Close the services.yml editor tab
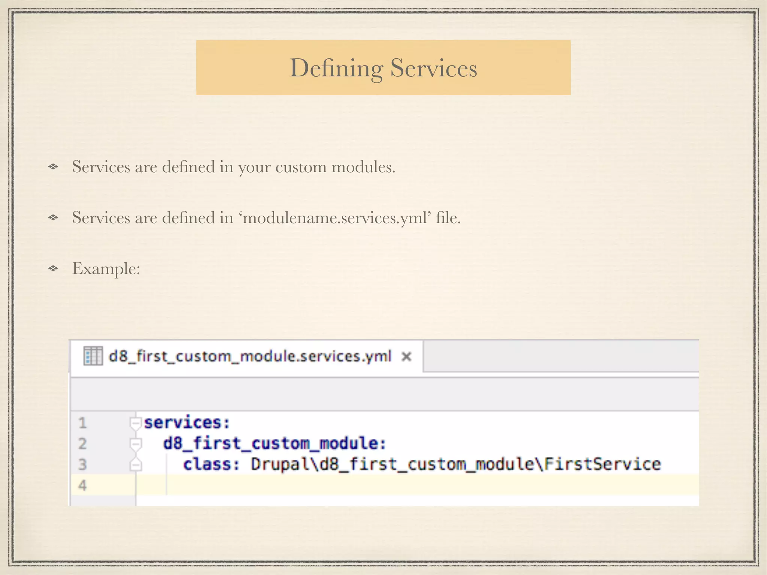Viewport: 767px width, 575px height. pyautogui.click(x=406, y=356)
